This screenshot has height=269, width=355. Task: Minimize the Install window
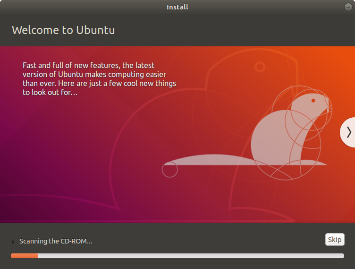[348, 7]
